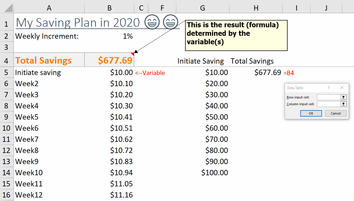Close the Data Table dialog with X

click(342, 88)
